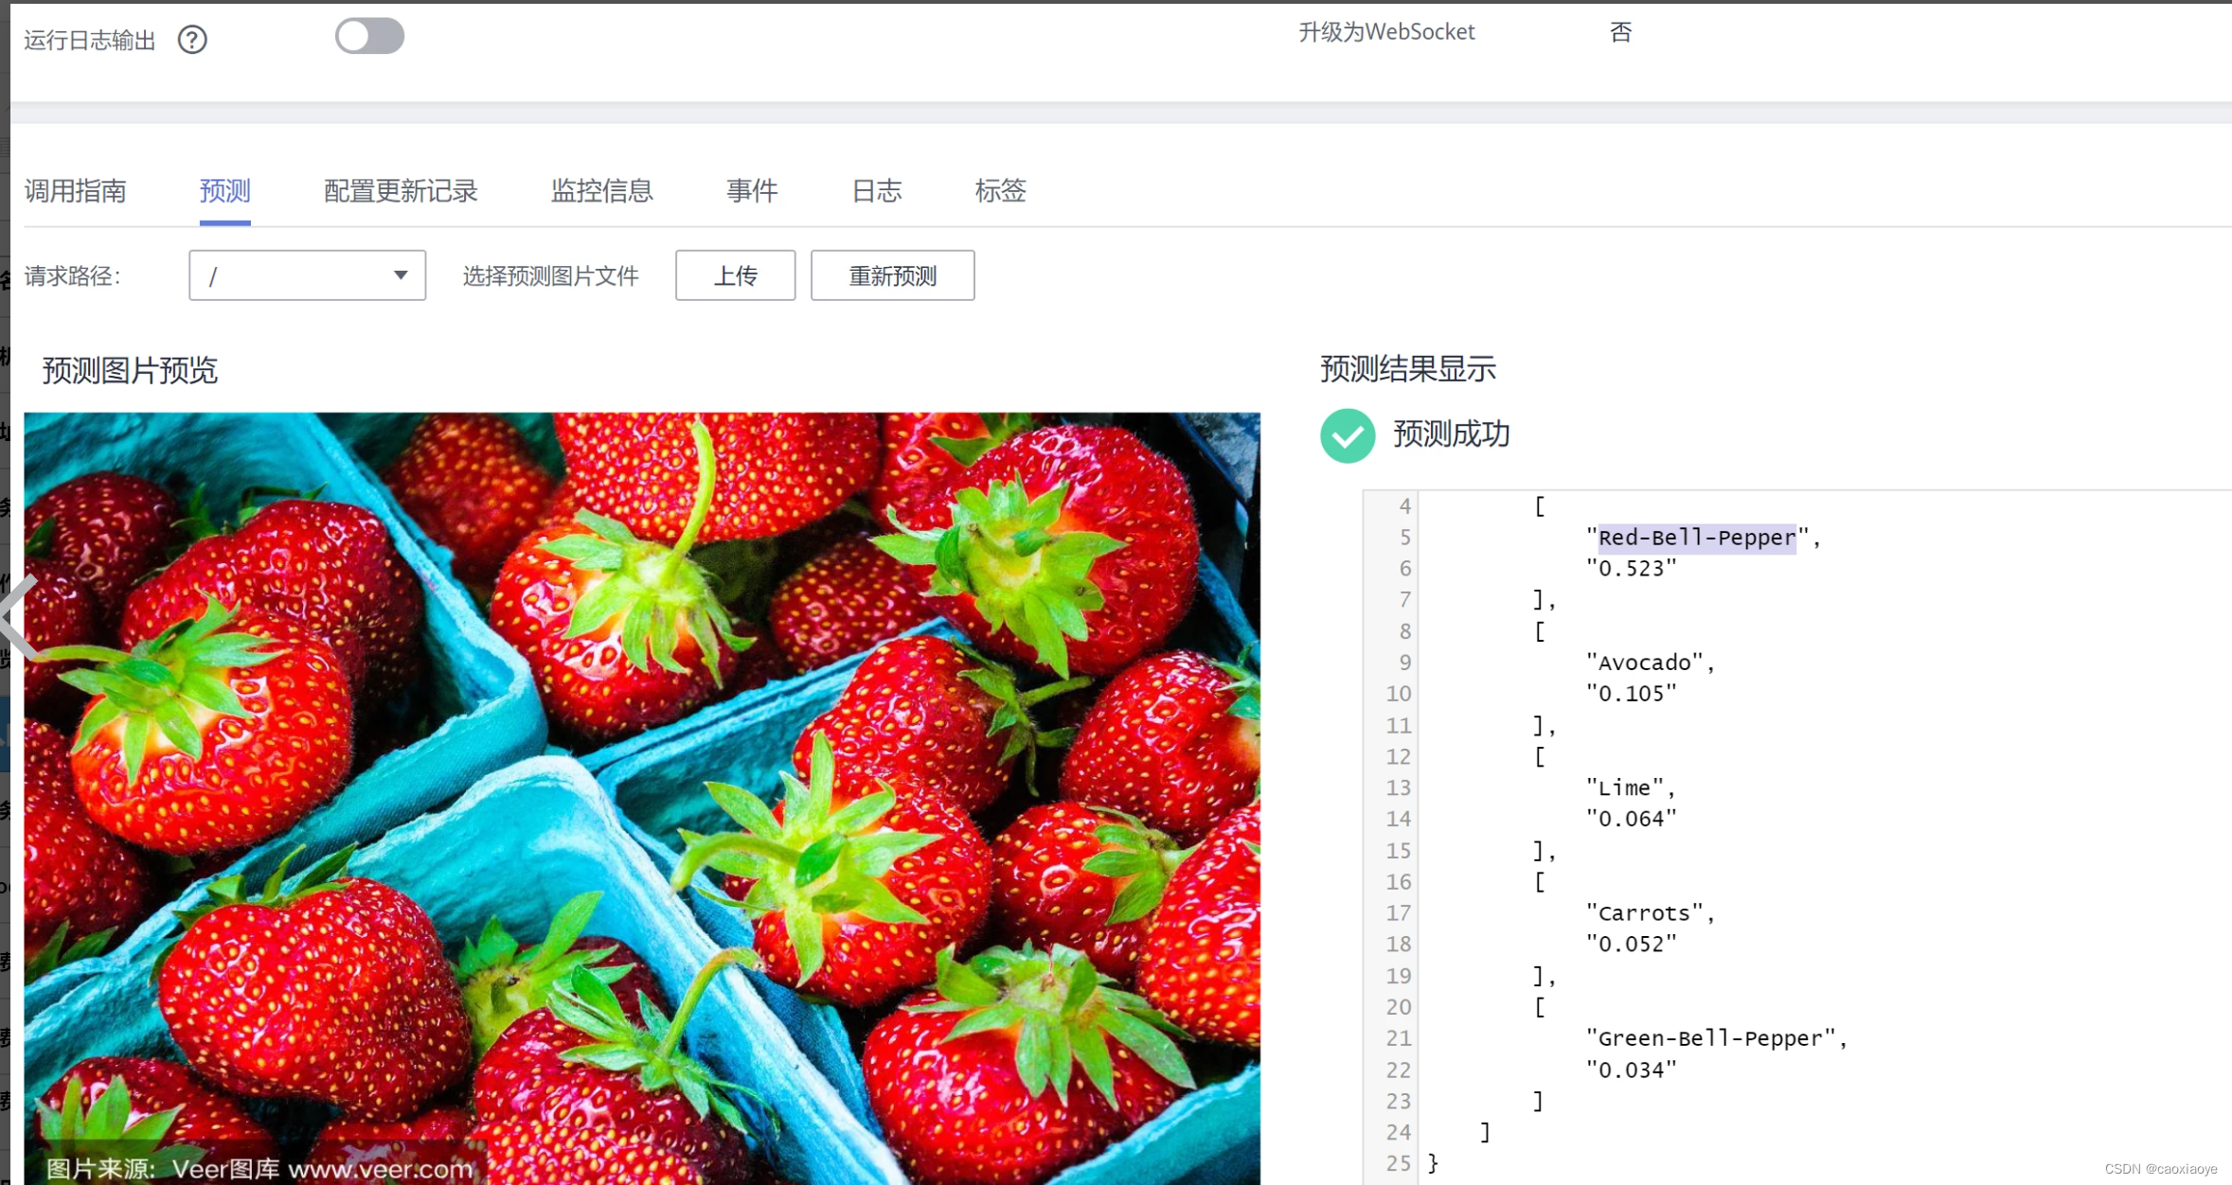
Task: Toggle the 运行日志输出 switch
Action: pyautogui.click(x=369, y=37)
